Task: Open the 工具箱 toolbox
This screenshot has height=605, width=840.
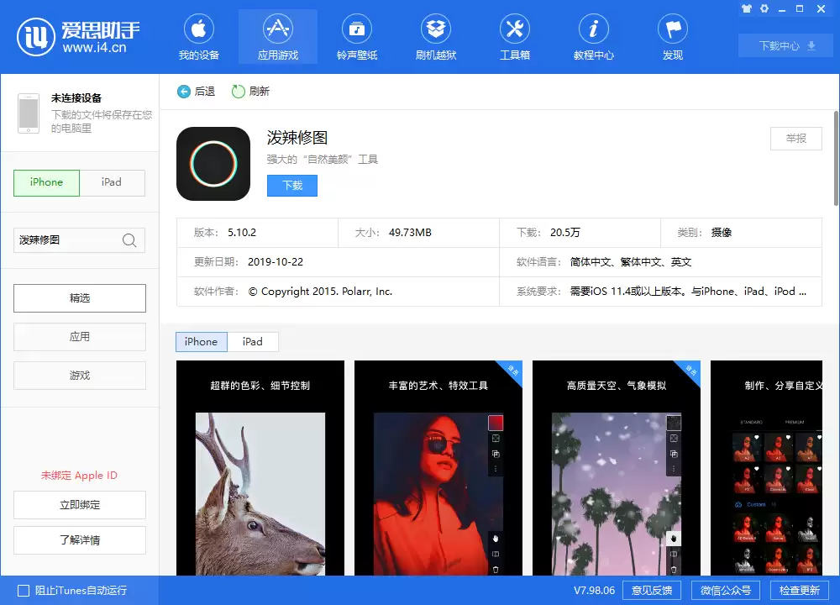Action: coord(515,37)
